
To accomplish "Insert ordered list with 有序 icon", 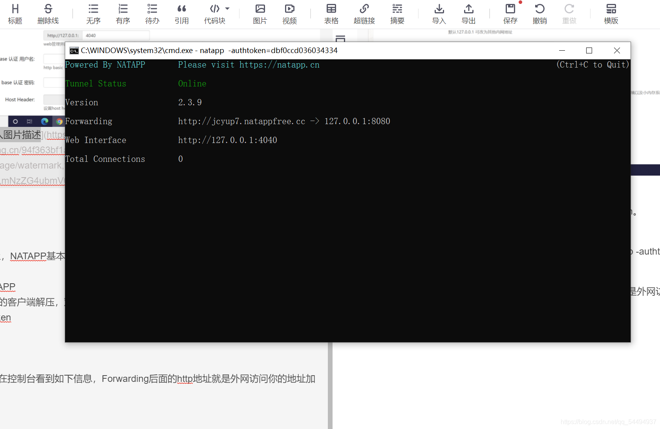I will pos(123,14).
